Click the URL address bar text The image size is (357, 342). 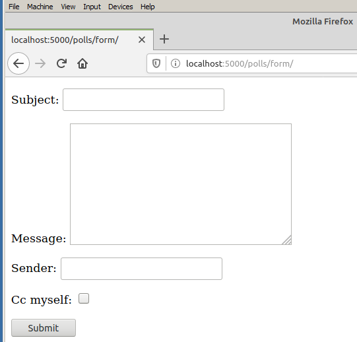click(240, 63)
